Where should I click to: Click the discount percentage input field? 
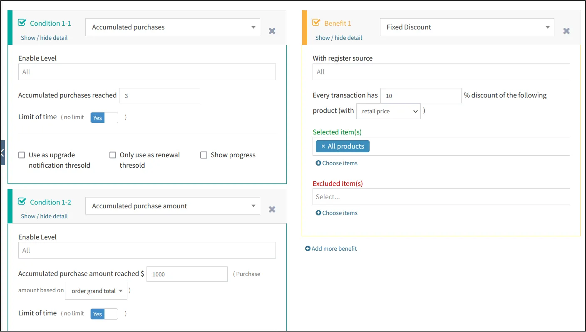[x=420, y=96]
